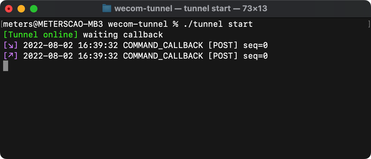The image size is (371, 159).
Task: Click COMMAND_CALLBACK on the outgoing callback line
Action: click(x=163, y=56)
